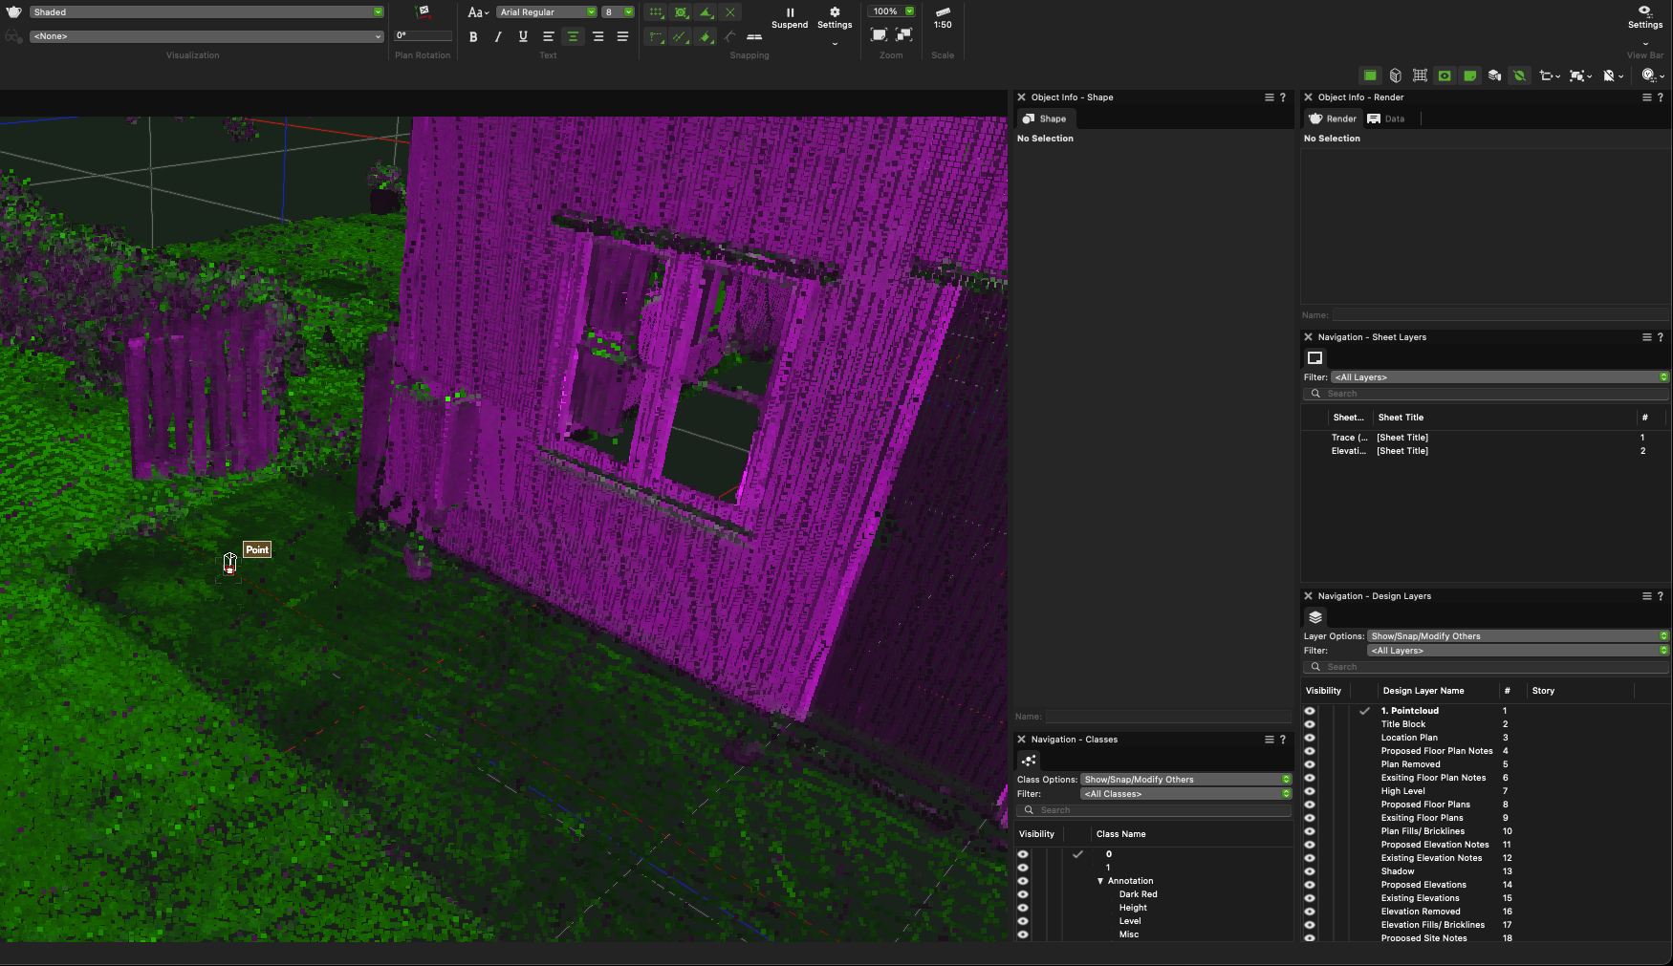This screenshot has width=1673, height=966.
Task: Click the 3D cube icon in View Bar
Action: click(1395, 75)
